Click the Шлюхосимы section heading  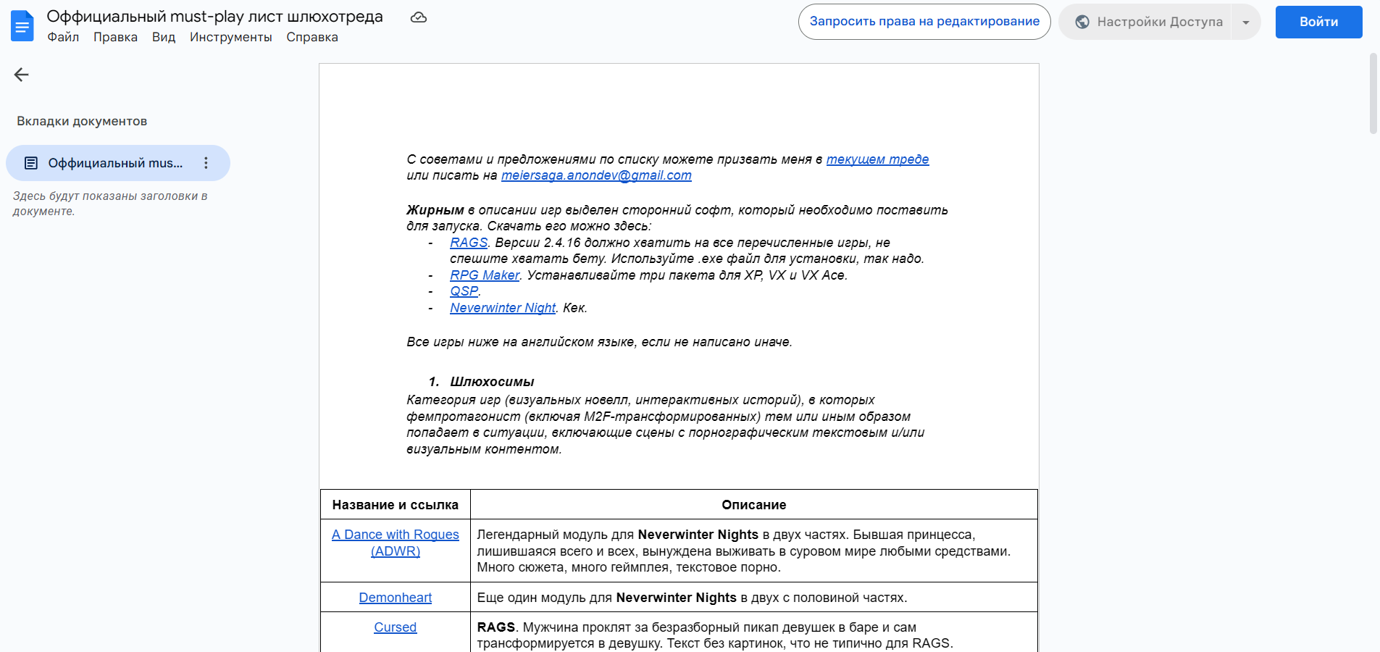tap(492, 382)
